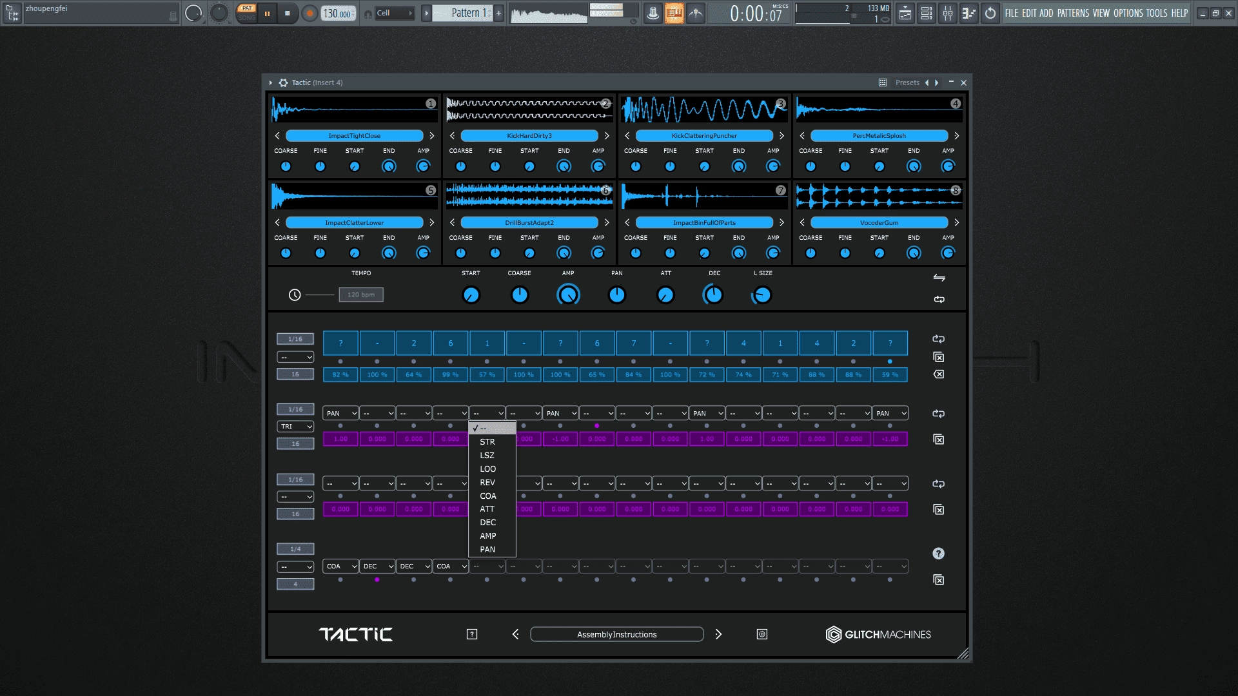1238x696 pixels.
Task: Open the first COA dropdown in bottom row
Action: (340, 566)
